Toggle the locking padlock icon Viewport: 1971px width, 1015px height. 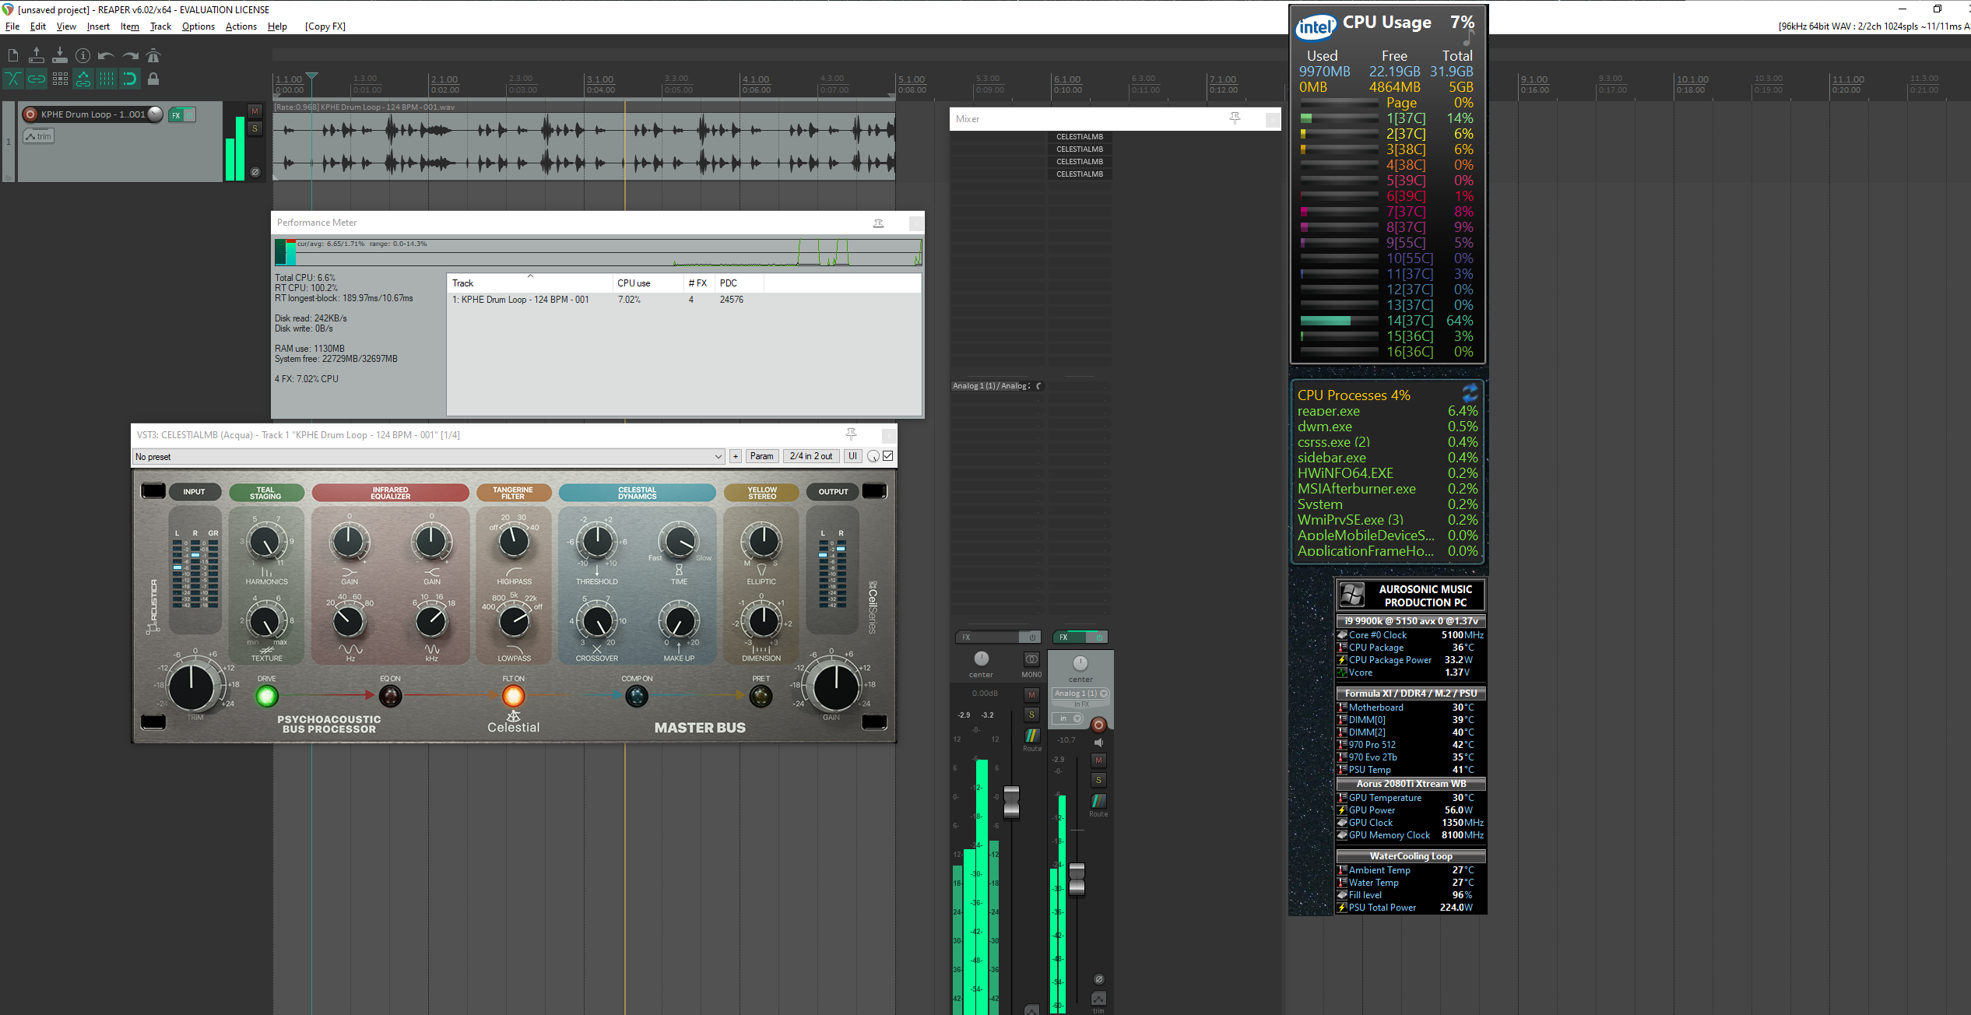tap(153, 79)
